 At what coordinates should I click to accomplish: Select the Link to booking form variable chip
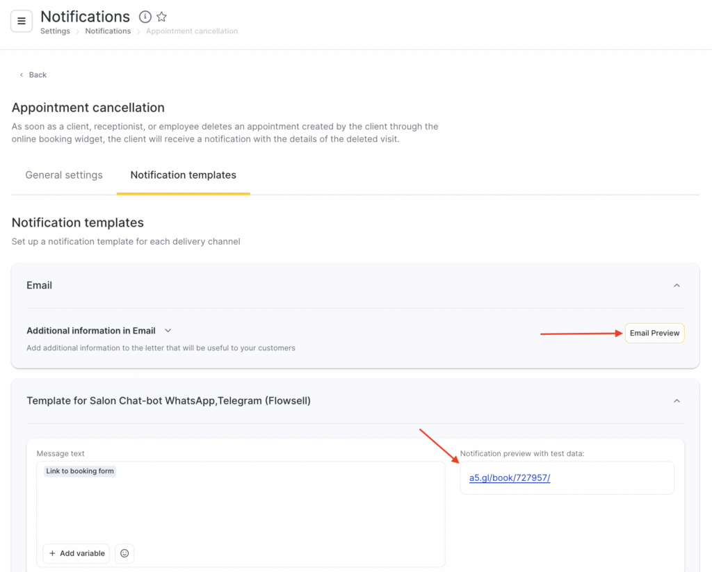click(80, 471)
